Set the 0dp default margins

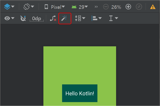click(x=37, y=19)
